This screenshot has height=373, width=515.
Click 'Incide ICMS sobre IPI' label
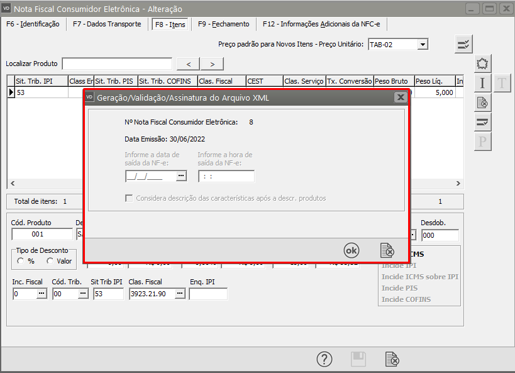(x=420, y=277)
